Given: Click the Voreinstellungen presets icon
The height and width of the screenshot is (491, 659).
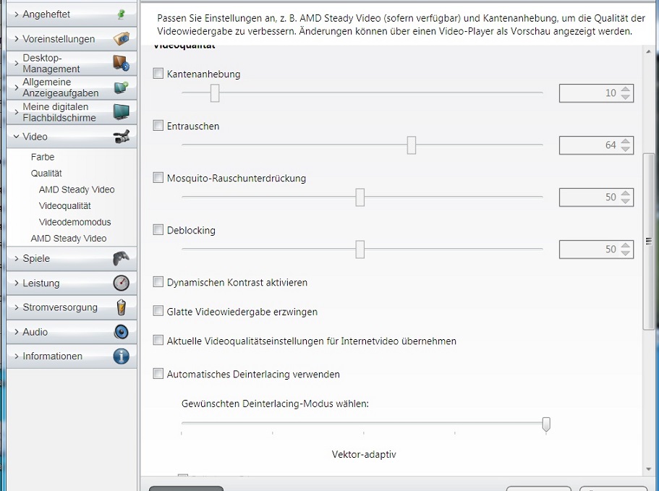Looking at the screenshot, I should (121, 38).
